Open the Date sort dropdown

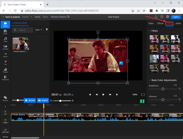click(x=38, y=30)
